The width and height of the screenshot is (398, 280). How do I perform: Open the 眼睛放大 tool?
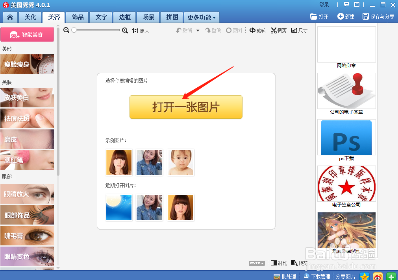[27, 194]
